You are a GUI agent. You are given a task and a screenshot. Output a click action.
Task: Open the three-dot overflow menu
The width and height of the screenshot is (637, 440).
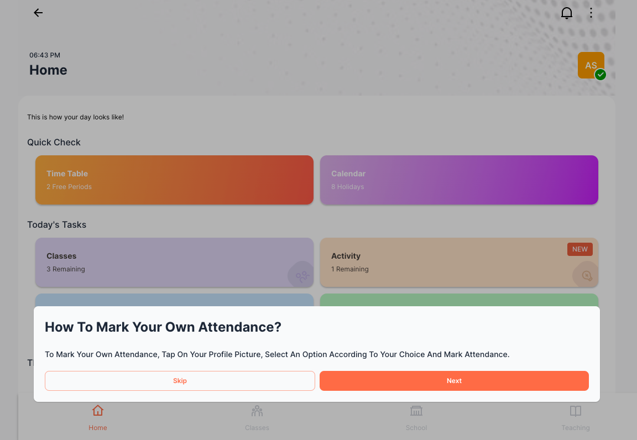[x=591, y=13]
